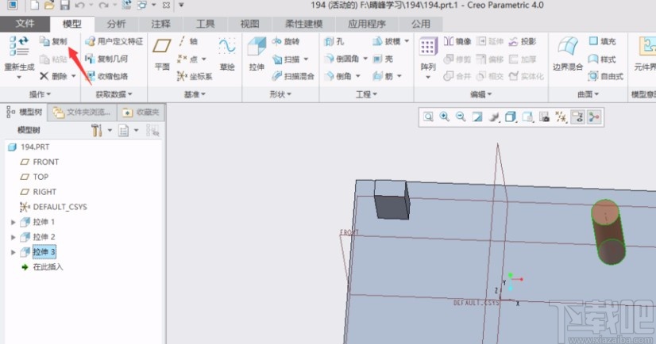Click the 删除 (Delete) X icon
The image size is (656, 344).
(x=44, y=76)
